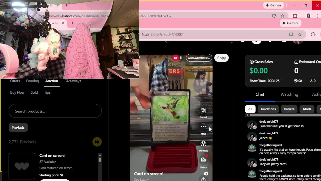Open the Notes icon on the stream
321x181 pixels.
click(x=203, y=160)
